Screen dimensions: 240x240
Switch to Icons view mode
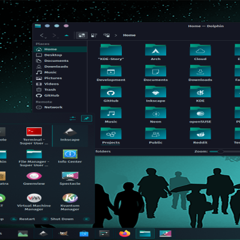[82, 35]
